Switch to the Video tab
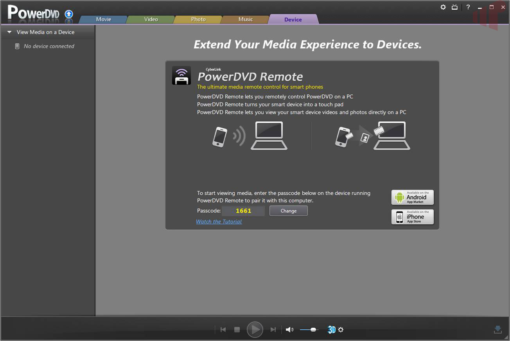The width and height of the screenshot is (510, 341). point(151,19)
